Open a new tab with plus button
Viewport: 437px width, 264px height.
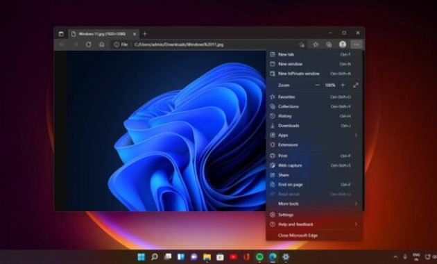coord(145,34)
